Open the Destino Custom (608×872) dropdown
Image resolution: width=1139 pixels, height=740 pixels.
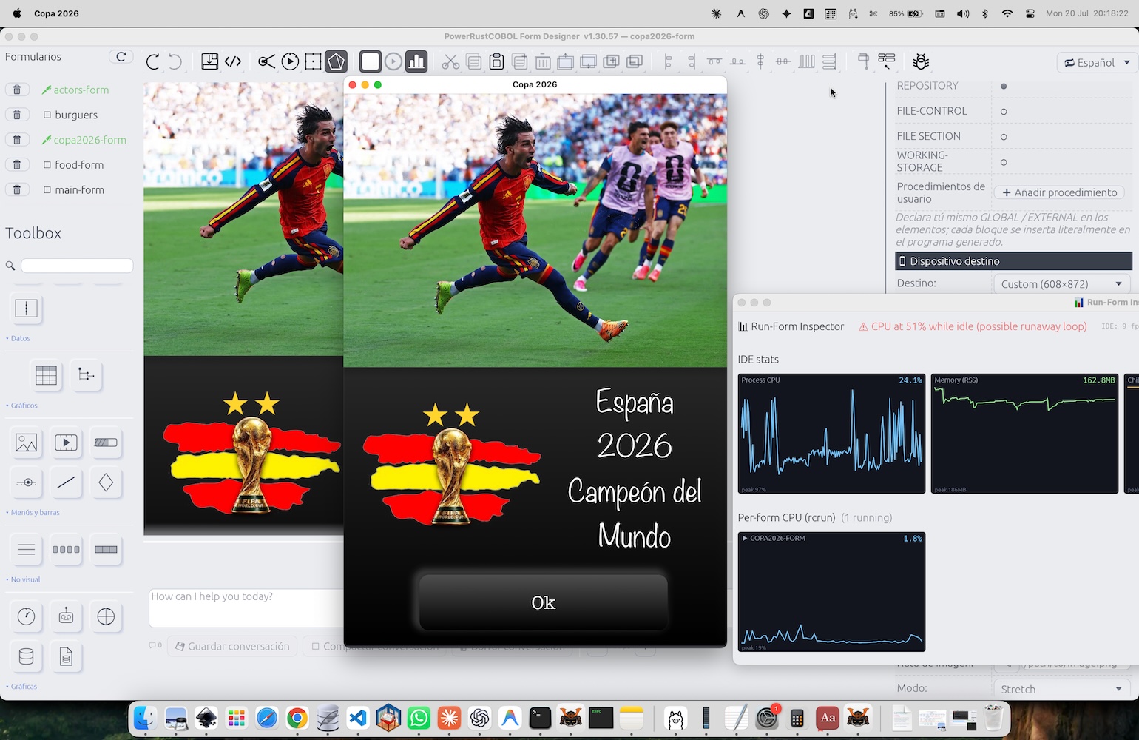[x=1062, y=284]
